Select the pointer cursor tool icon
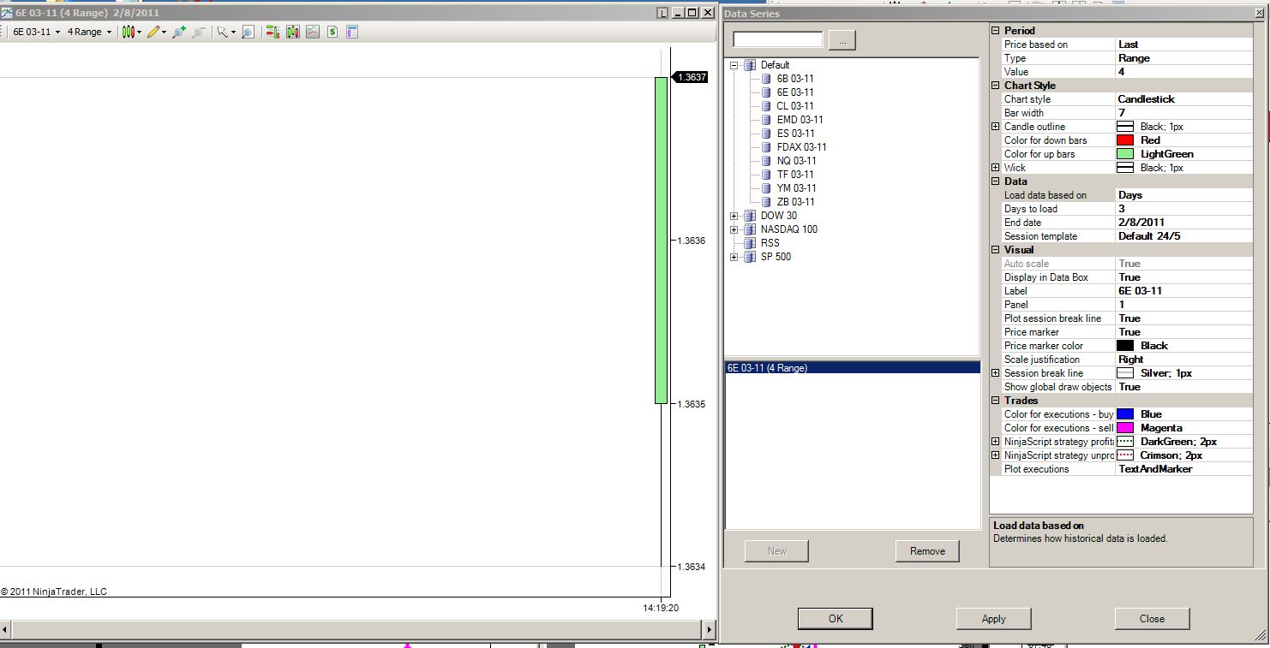1270x648 pixels. pyautogui.click(x=222, y=32)
